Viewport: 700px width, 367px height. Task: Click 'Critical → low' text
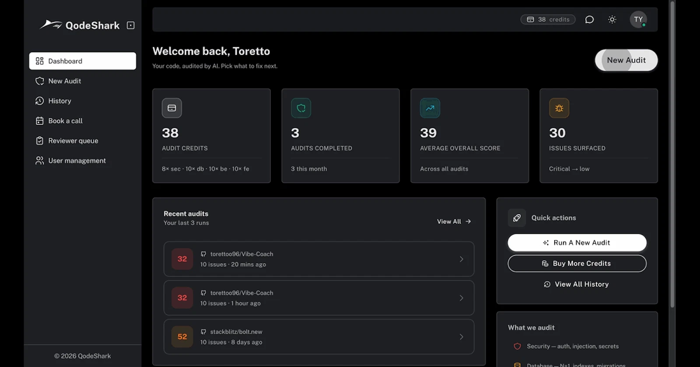click(569, 169)
